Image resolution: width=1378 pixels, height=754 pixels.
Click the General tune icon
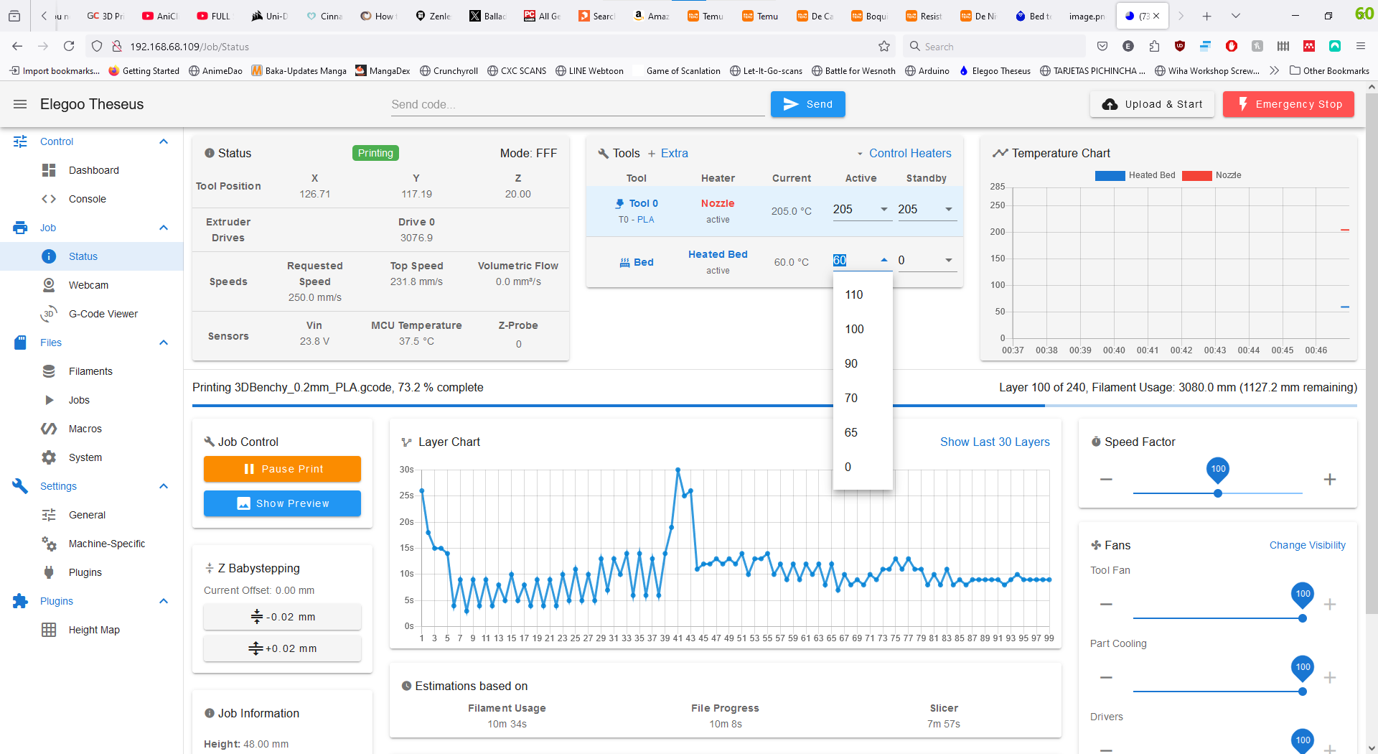pyautogui.click(x=49, y=515)
